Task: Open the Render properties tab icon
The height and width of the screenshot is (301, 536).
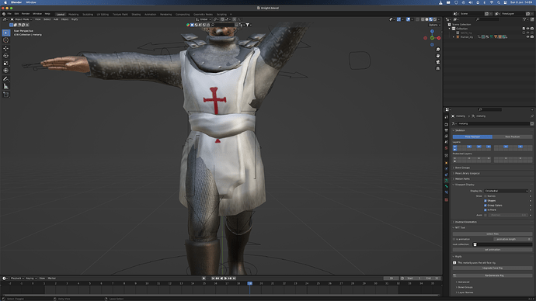Action: point(447,125)
